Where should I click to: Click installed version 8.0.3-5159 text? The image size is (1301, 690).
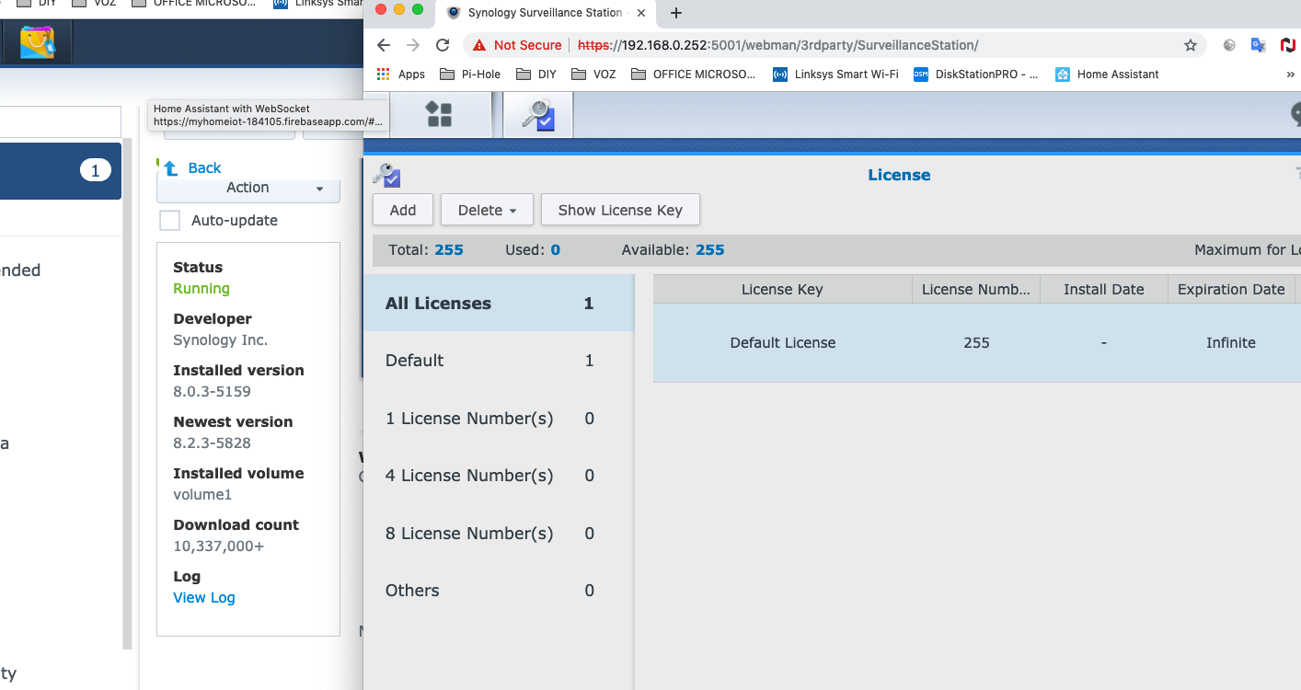(x=212, y=392)
